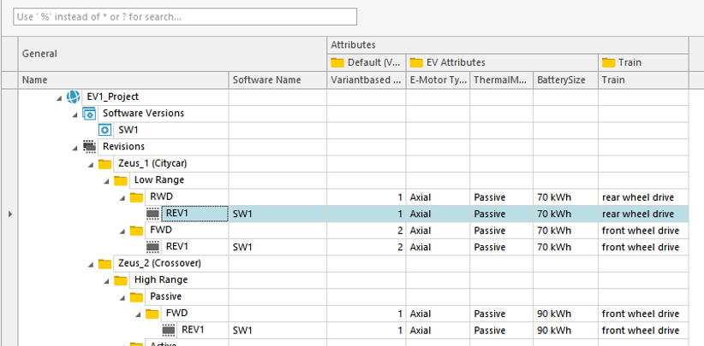Click the EV1_Project globe icon
Viewport: 704px width, 346px height.
pyautogui.click(x=73, y=97)
